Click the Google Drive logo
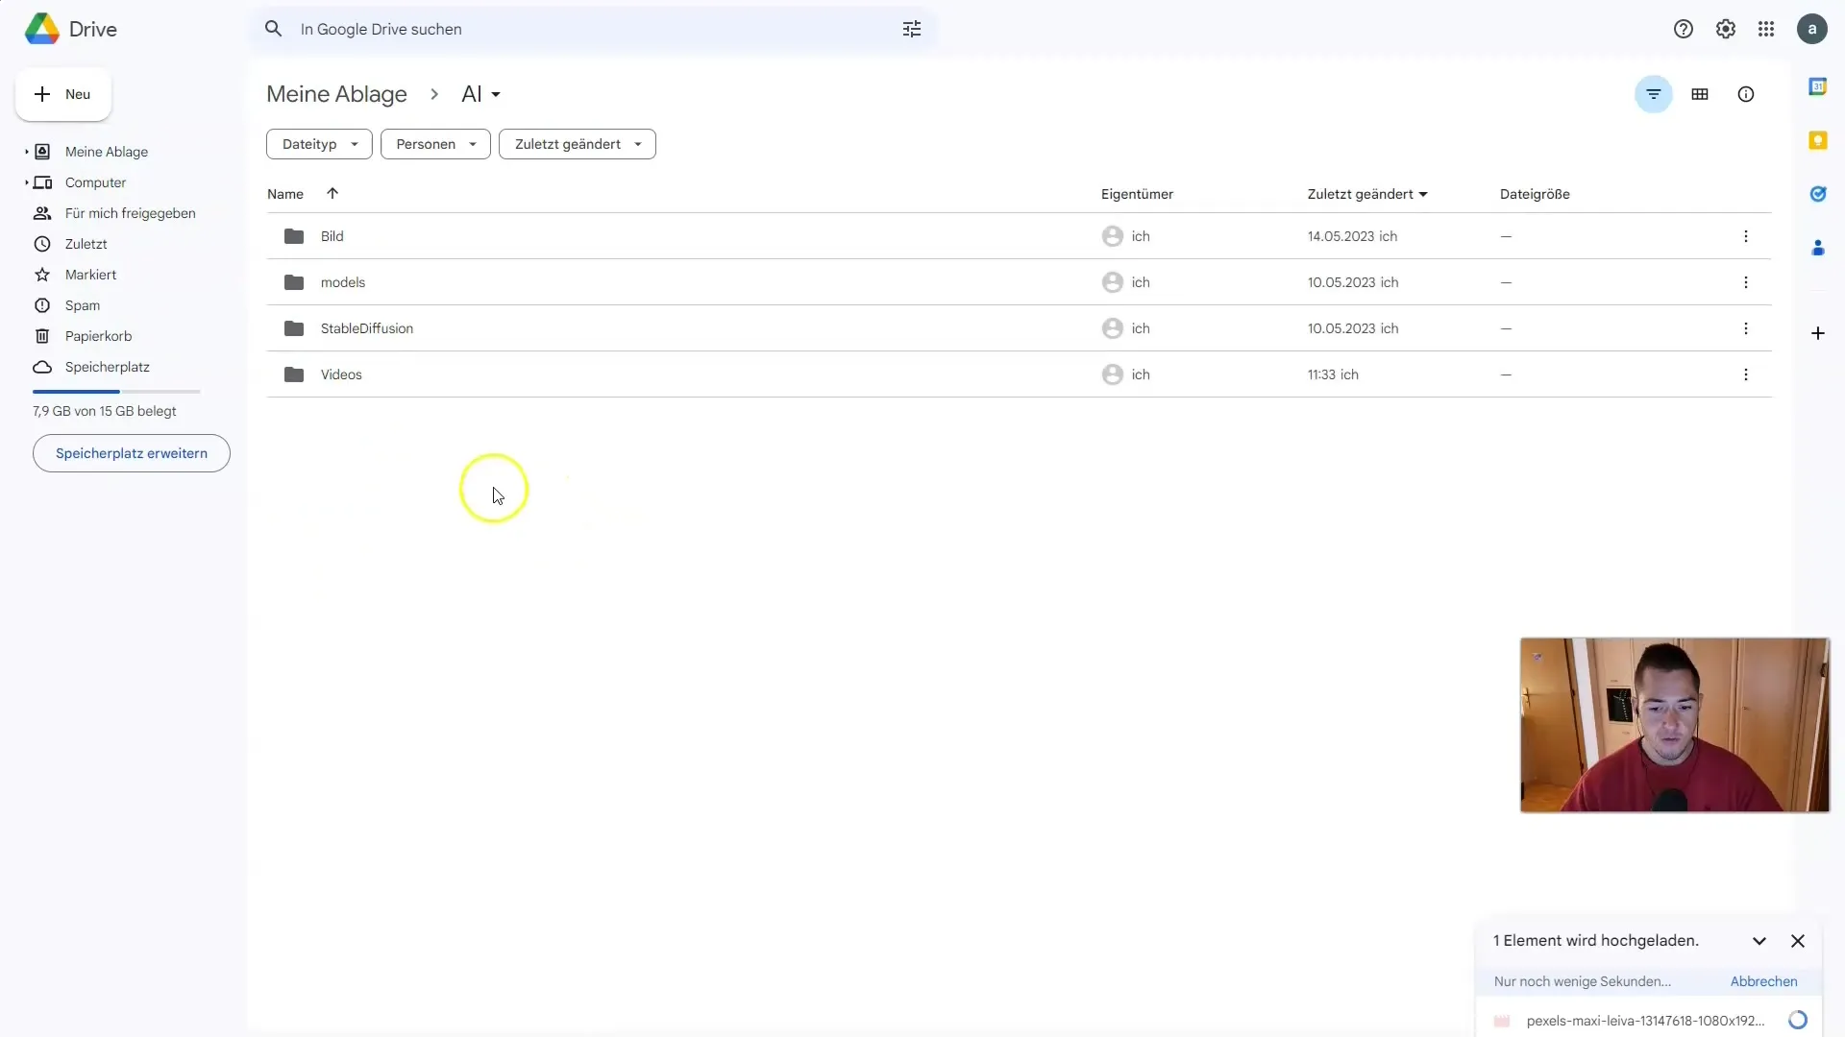This screenshot has height=1037, width=1845. pos(42,29)
